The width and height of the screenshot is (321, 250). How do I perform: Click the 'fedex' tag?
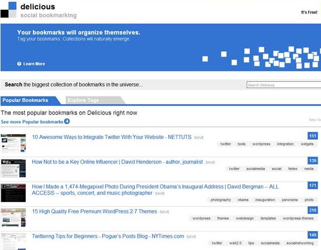point(293,169)
